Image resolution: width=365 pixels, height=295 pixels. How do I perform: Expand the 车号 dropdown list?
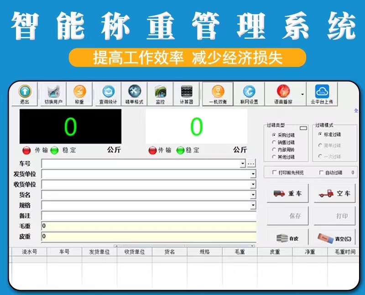243,163
